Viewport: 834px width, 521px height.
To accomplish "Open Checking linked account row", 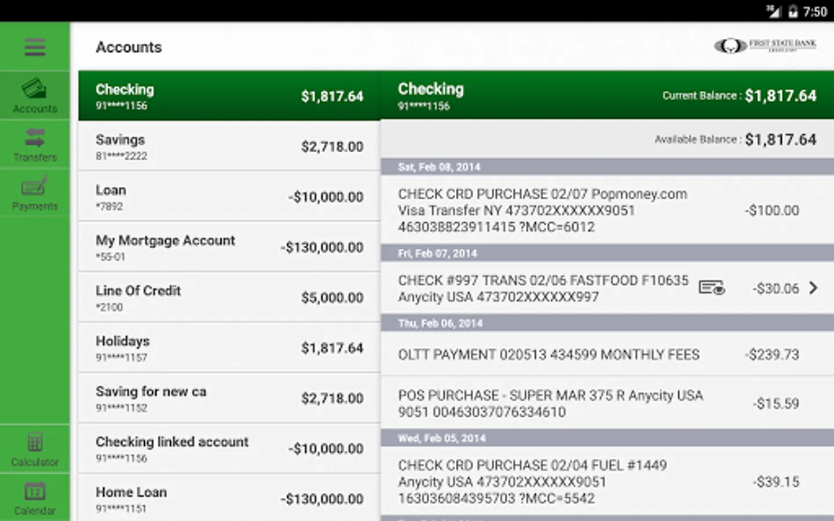I will pyautogui.click(x=229, y=449).
